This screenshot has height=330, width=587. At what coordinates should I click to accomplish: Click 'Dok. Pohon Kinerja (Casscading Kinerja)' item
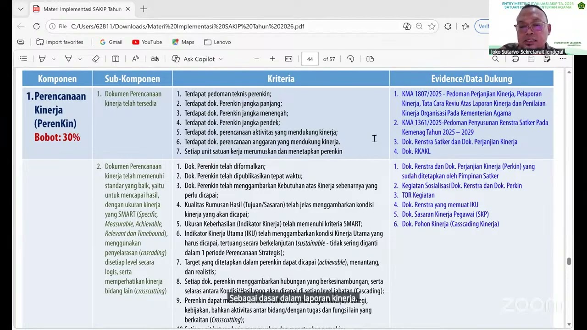click(450, 224)
